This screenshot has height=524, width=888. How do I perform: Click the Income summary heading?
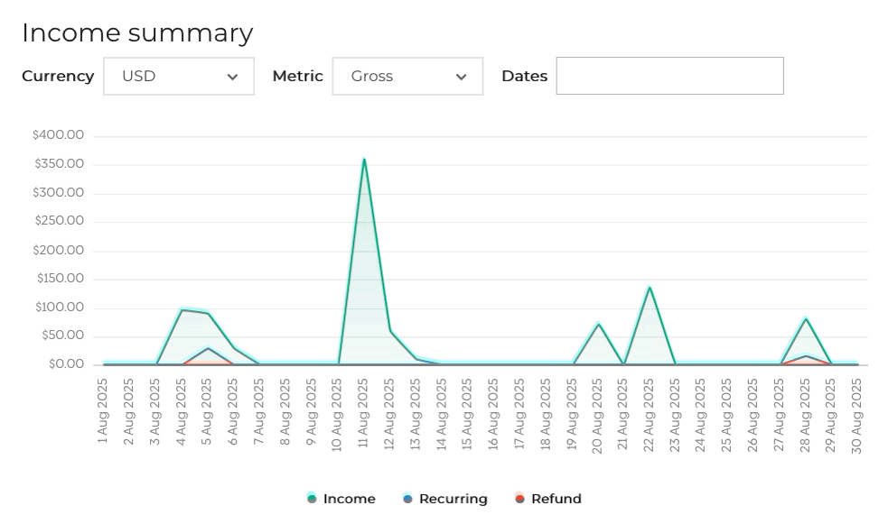[137, 32]
